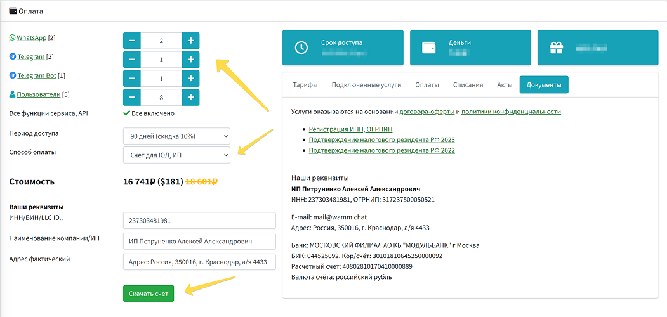Click the WhatsApp quantity field showing 2
The image size is (667, 317).
[161, 41]
